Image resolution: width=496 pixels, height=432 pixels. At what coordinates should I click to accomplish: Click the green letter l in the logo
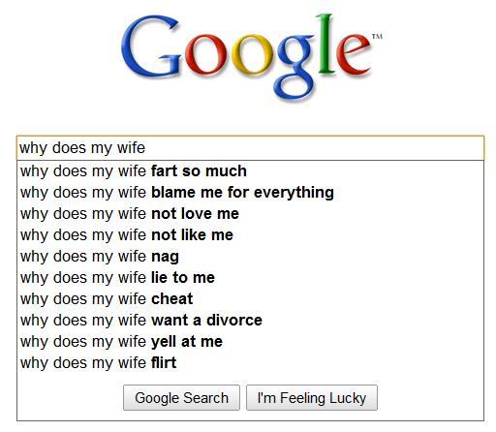pos(325,43)
